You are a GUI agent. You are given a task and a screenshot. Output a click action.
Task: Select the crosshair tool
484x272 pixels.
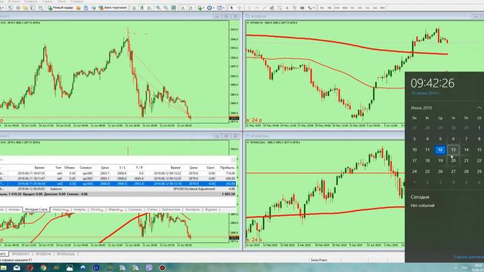pos(239,8)
